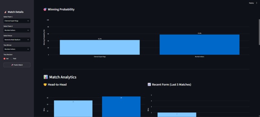Click the Select Venue label

click(x=8, y=36)
